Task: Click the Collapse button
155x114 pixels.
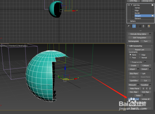Action: [146, 66]
